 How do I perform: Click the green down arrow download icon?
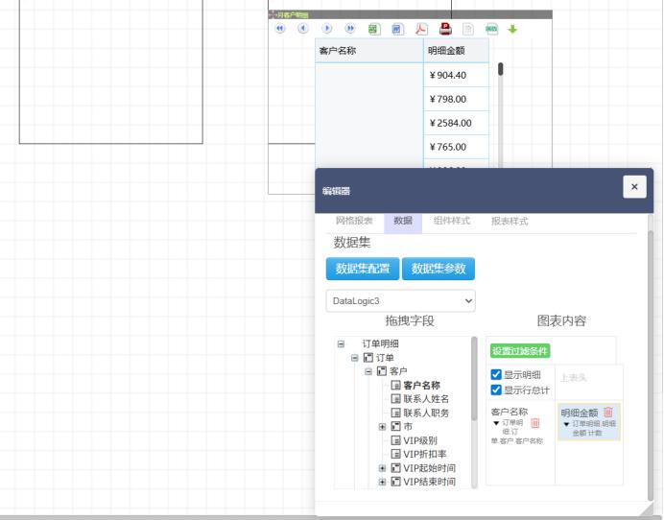tap(512, 29)
